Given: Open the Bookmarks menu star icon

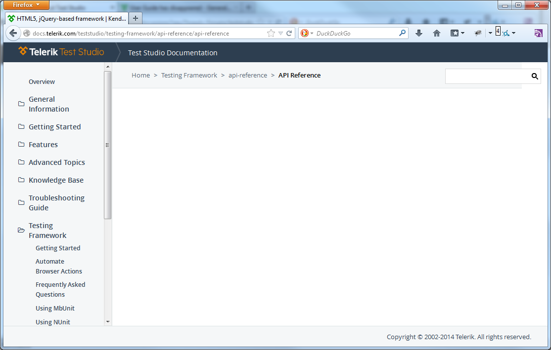Looking at the screenshot, I should (x=455, y=33).
